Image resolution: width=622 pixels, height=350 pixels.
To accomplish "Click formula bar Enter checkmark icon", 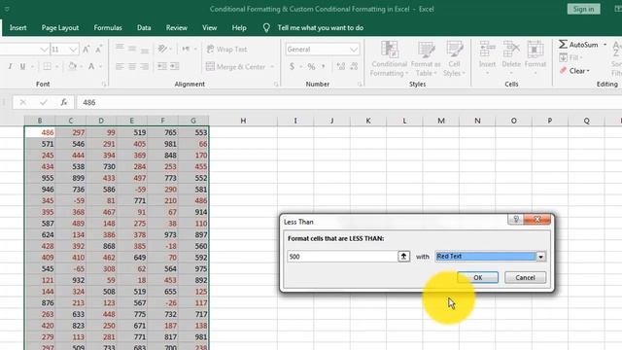I will (x=43, y=102).
